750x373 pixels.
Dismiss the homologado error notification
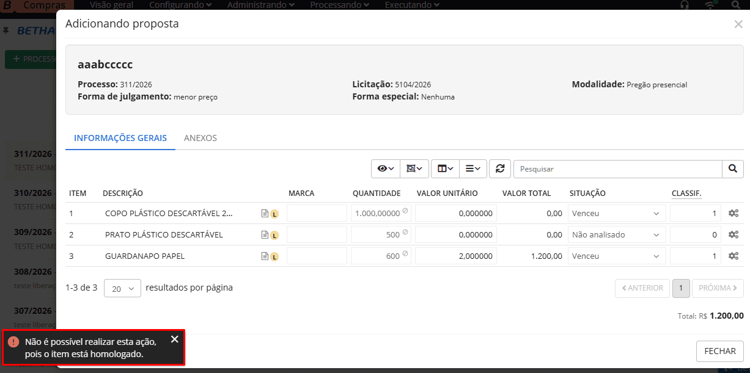click(x=175, y=339)
